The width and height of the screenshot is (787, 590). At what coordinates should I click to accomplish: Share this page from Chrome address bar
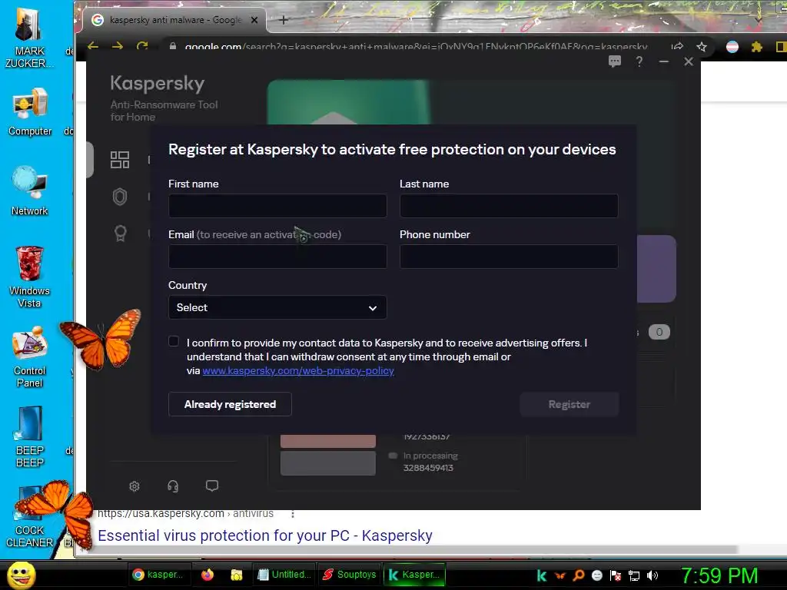677,47
